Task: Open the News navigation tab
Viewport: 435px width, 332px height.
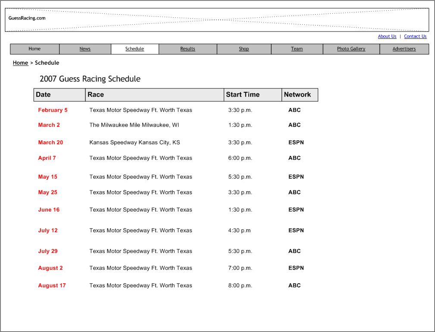Action: (85, 49)
